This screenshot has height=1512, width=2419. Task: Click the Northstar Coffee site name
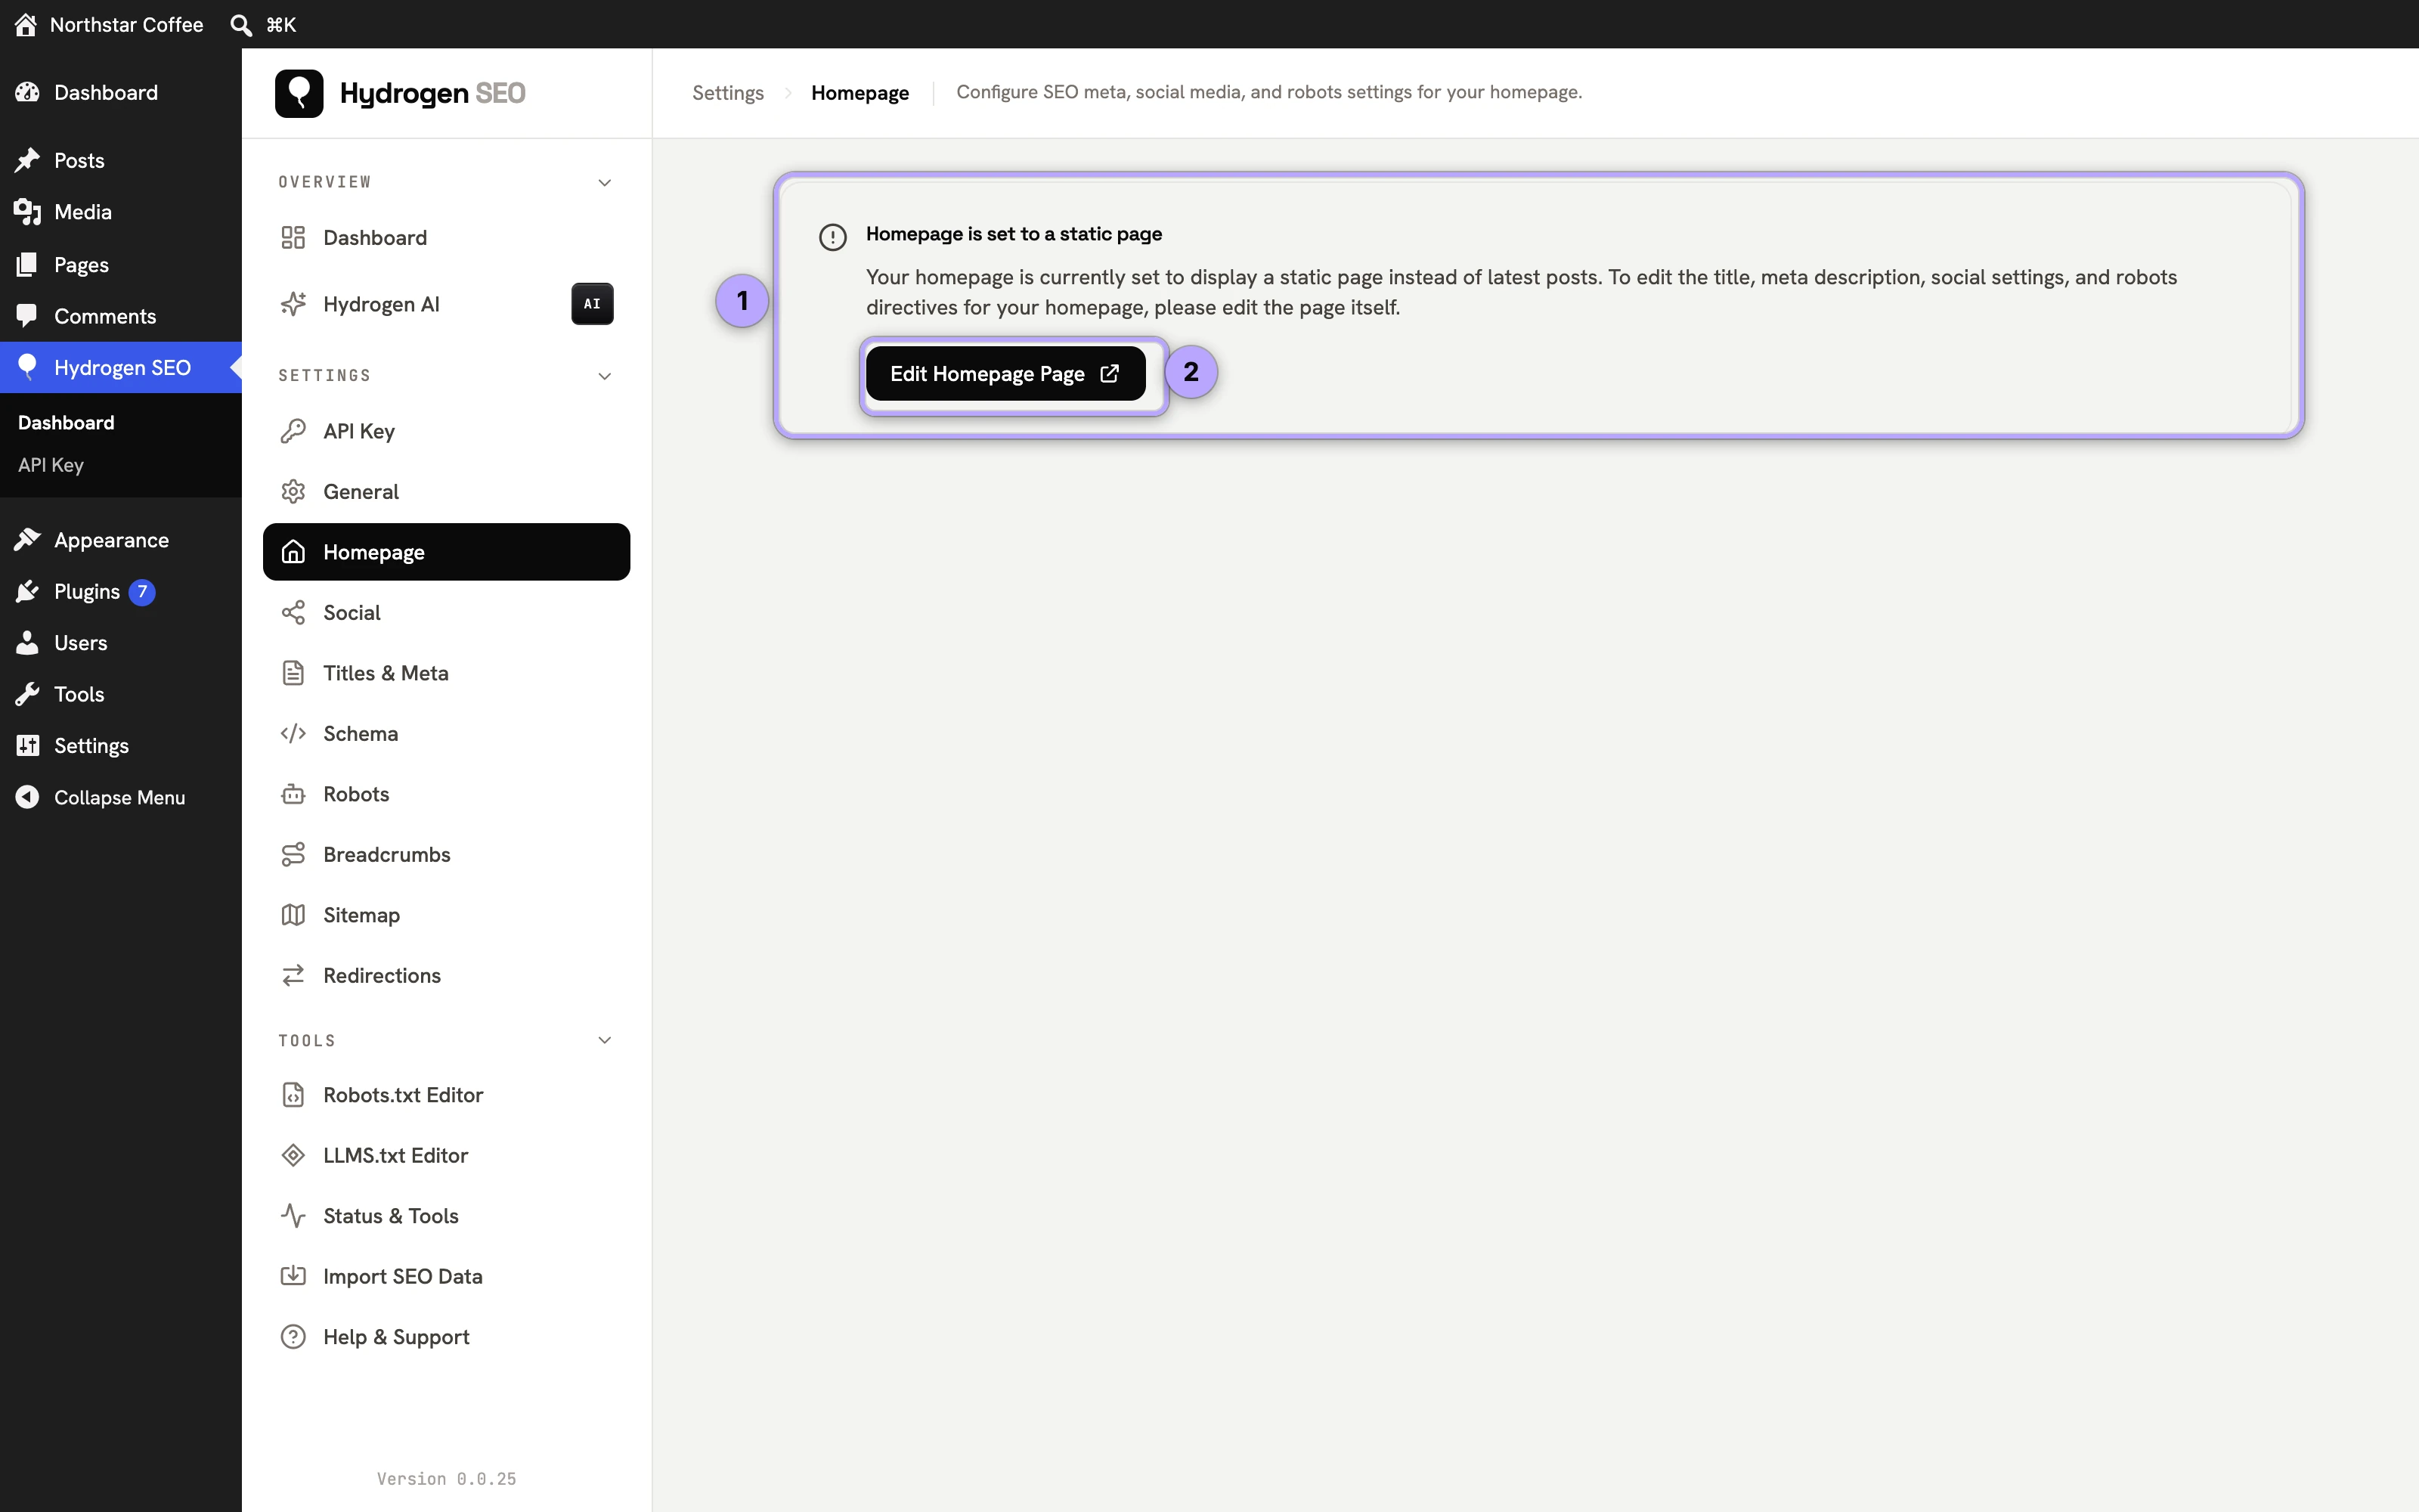click(127, 24)
